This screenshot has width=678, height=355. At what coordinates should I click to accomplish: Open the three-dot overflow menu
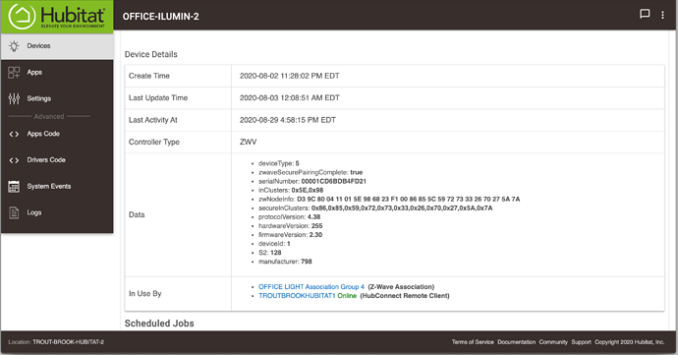click(x=662, y=15)
